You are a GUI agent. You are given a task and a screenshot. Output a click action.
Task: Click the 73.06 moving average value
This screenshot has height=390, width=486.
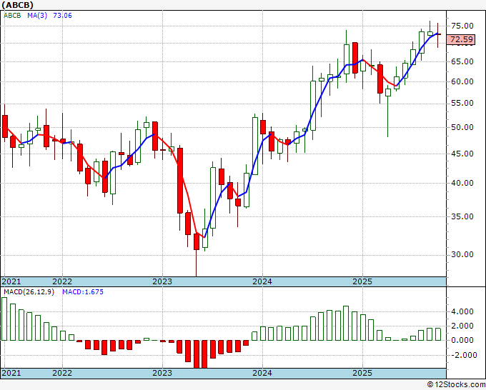(62, 16)
